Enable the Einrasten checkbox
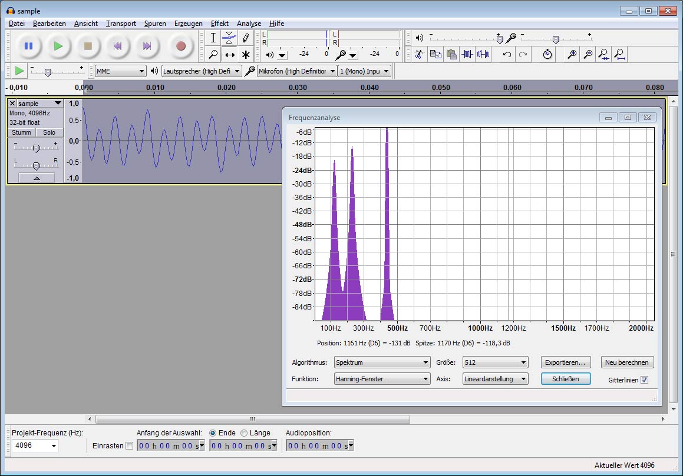683x476 pixels. (129, 446)
